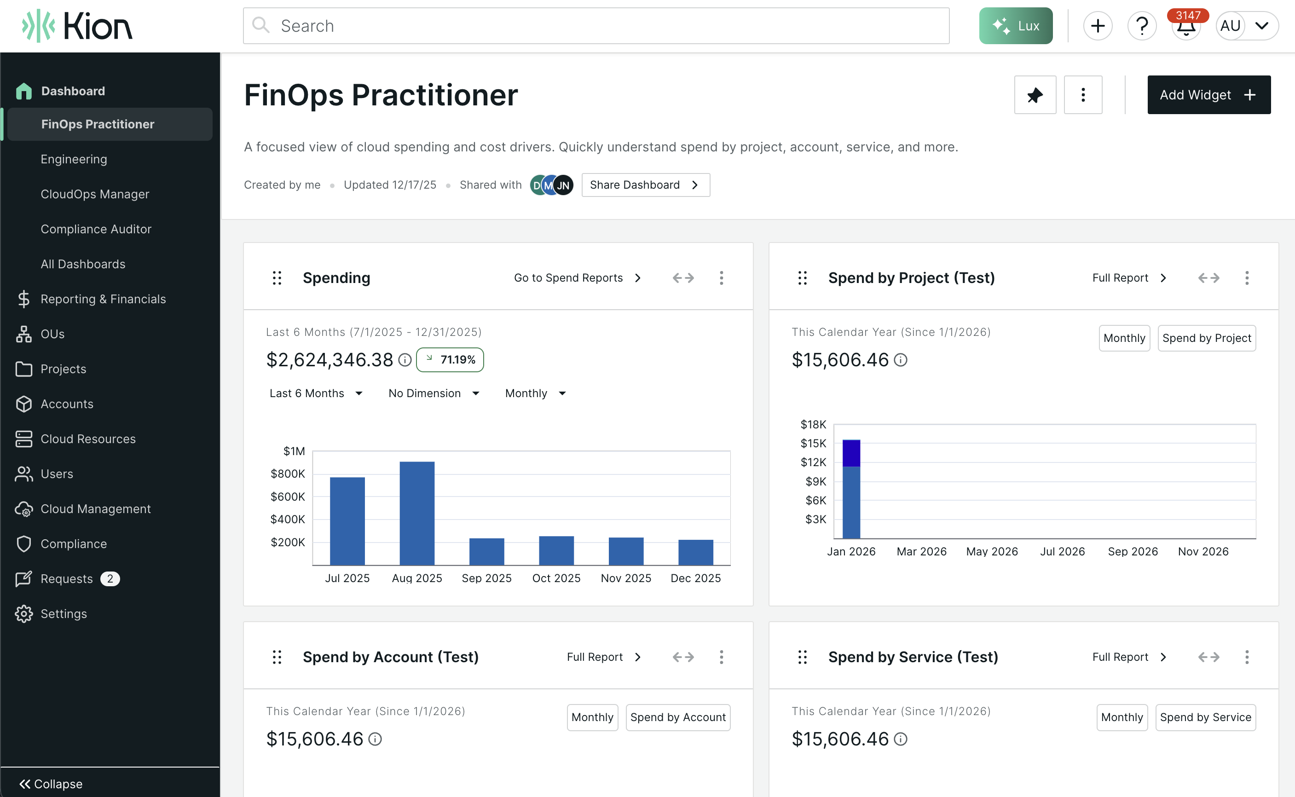The width and height of the screenshot is (1295, 797).
Task: Open the help question mark icon
Action: click(1142, 26)
